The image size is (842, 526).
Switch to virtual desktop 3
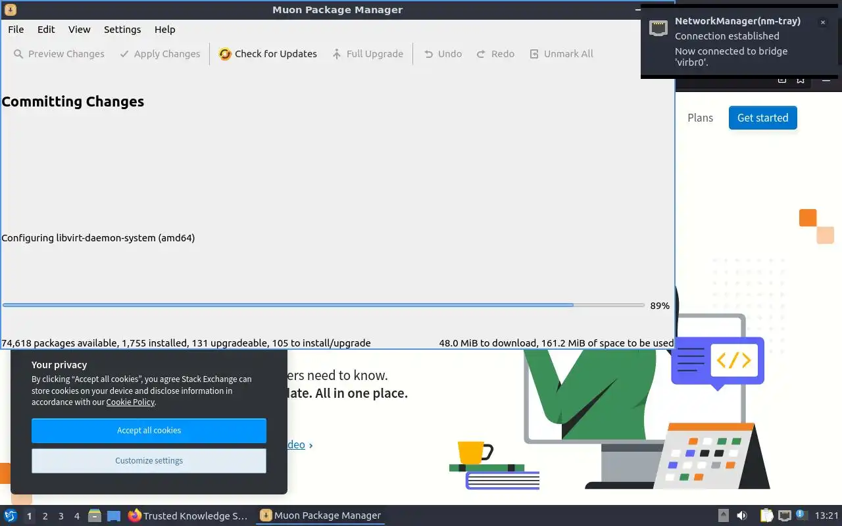[x=61, y=516]
